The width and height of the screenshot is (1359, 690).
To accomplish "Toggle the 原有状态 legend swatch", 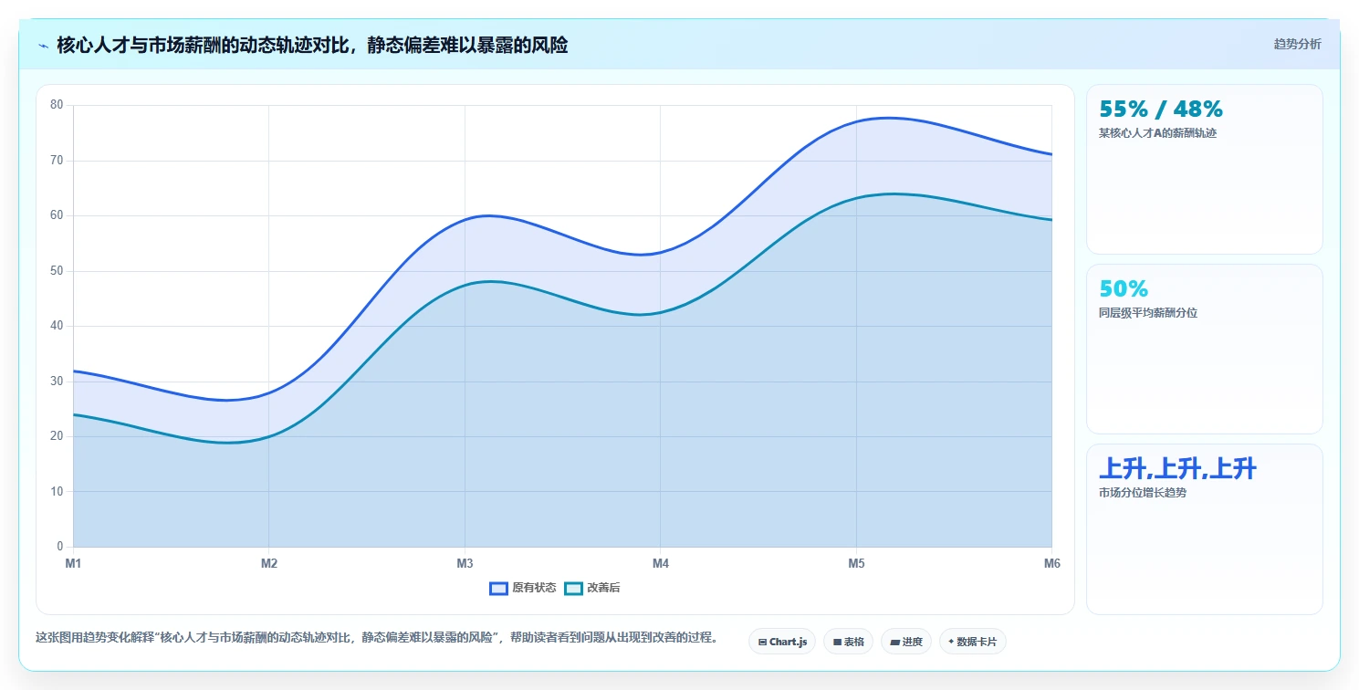I will [498, 589].
